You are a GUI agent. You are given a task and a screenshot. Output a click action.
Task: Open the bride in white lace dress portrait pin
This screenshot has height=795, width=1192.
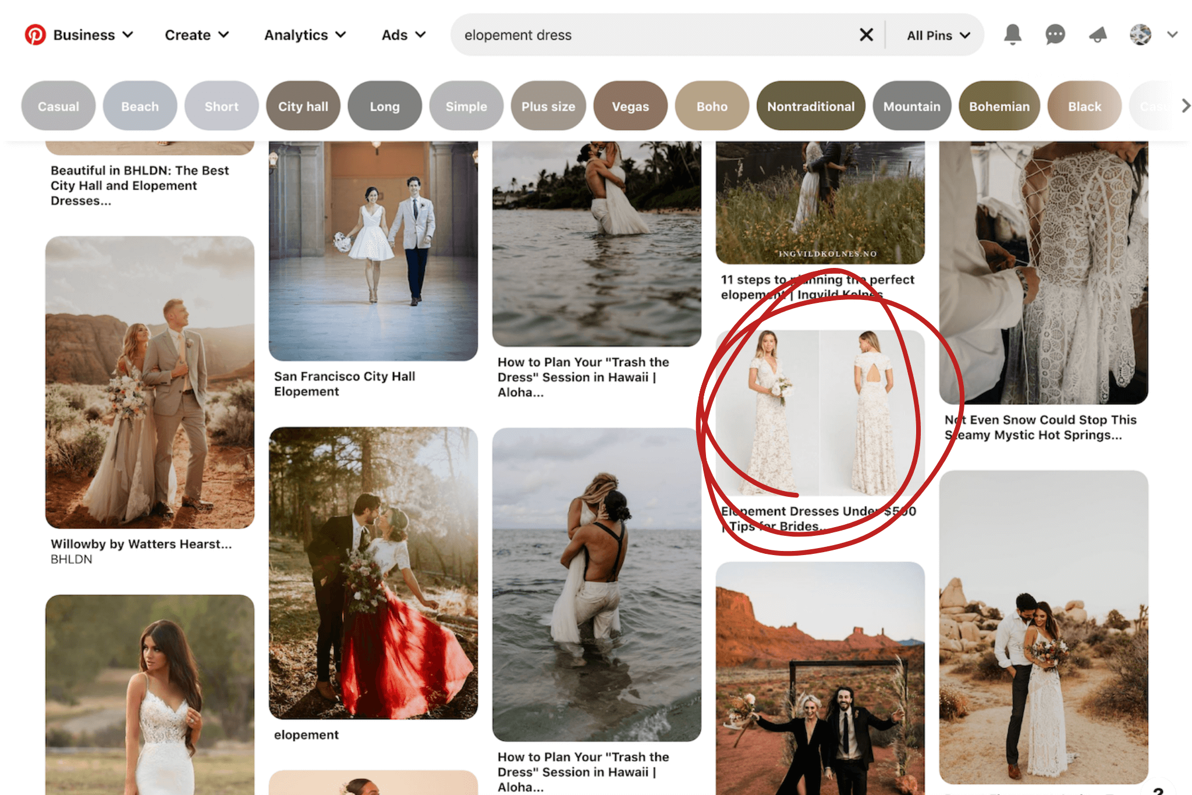150,695
